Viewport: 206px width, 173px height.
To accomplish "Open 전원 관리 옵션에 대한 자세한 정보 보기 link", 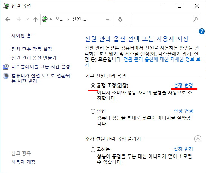I will click(162, 59).
